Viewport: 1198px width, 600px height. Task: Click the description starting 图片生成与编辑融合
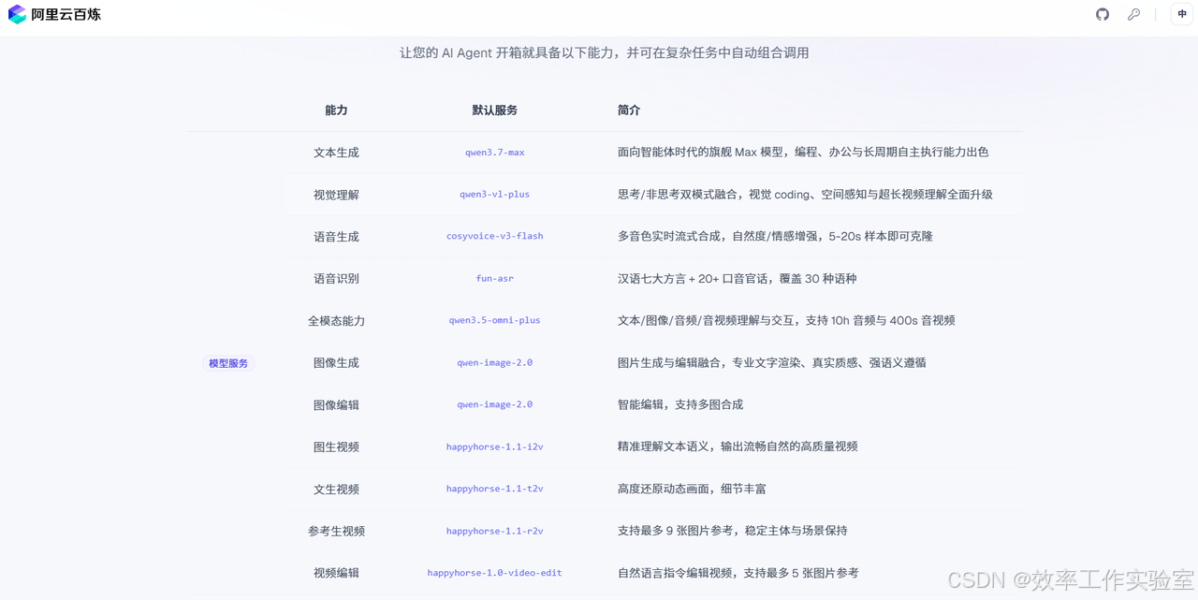pyautogui.click(x=772, y=363)
